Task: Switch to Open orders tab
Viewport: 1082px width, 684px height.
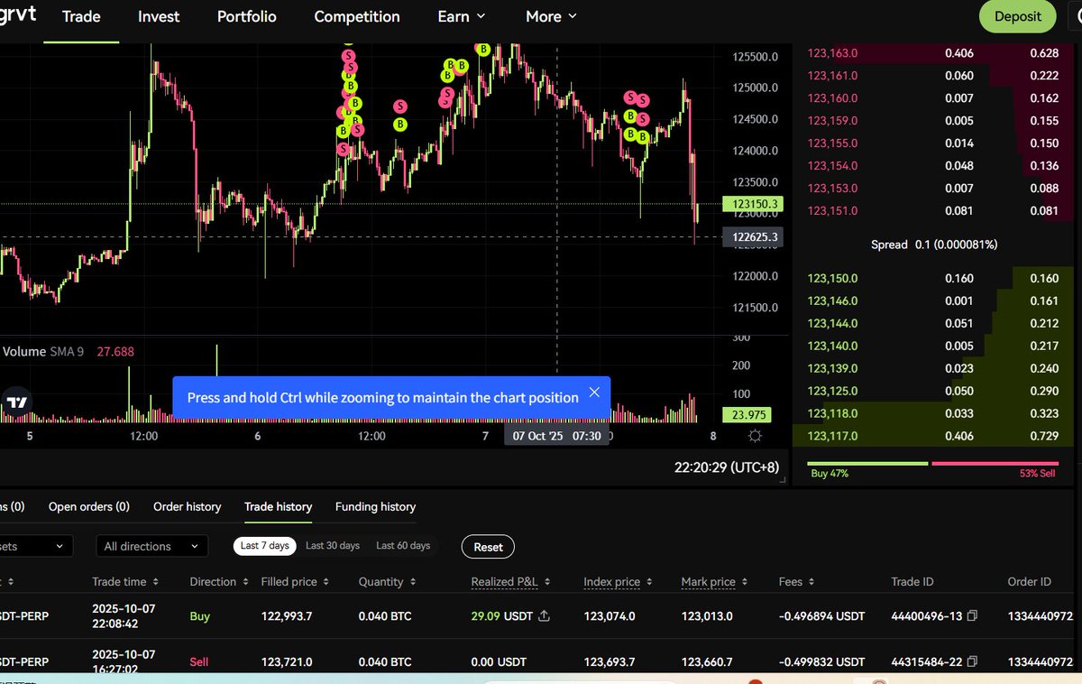Action: pyautogui.click(x=89, y=506)
